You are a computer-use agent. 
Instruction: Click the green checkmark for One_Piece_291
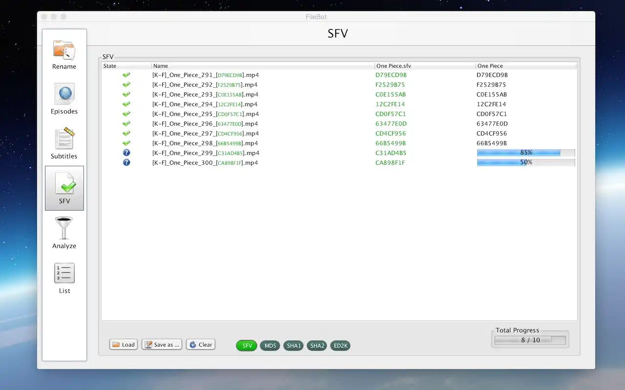point(126,75)
